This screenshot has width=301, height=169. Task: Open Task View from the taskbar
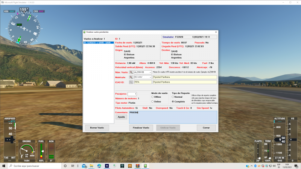(73, 166)
